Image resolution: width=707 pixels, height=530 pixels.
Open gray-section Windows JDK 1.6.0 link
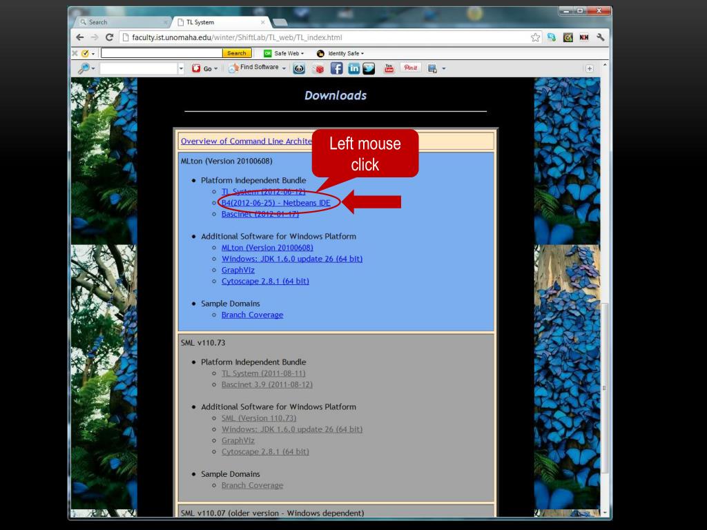(292, 429)
